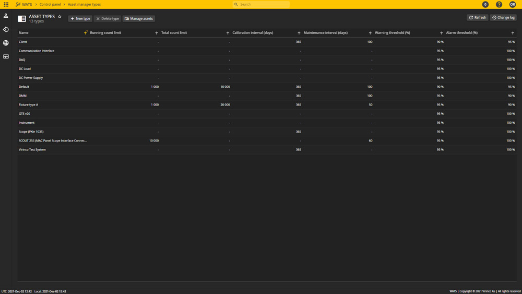
Task: Click the rotate icon in left sidebar
Action: coord(6,29)
